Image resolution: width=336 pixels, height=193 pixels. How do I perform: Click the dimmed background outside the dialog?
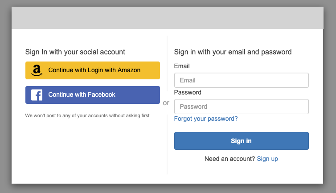point(5,96)
